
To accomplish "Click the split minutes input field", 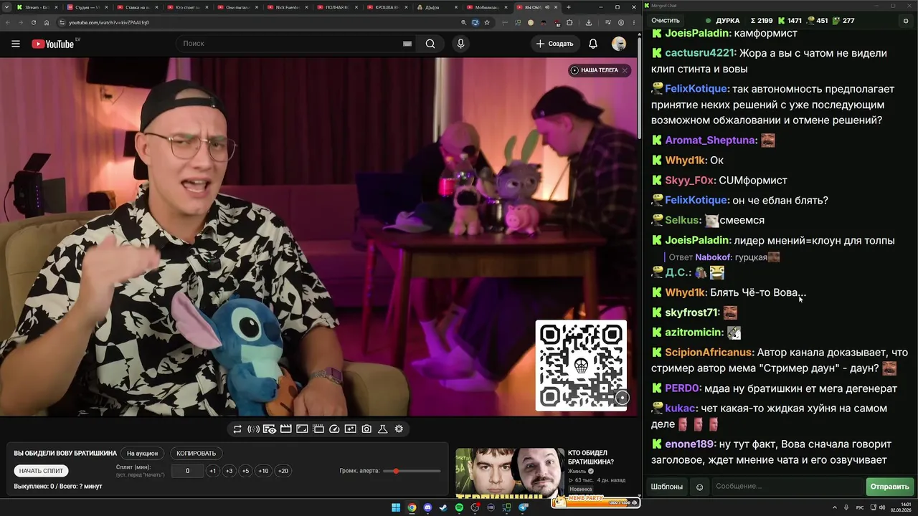I will click(187, 471).
